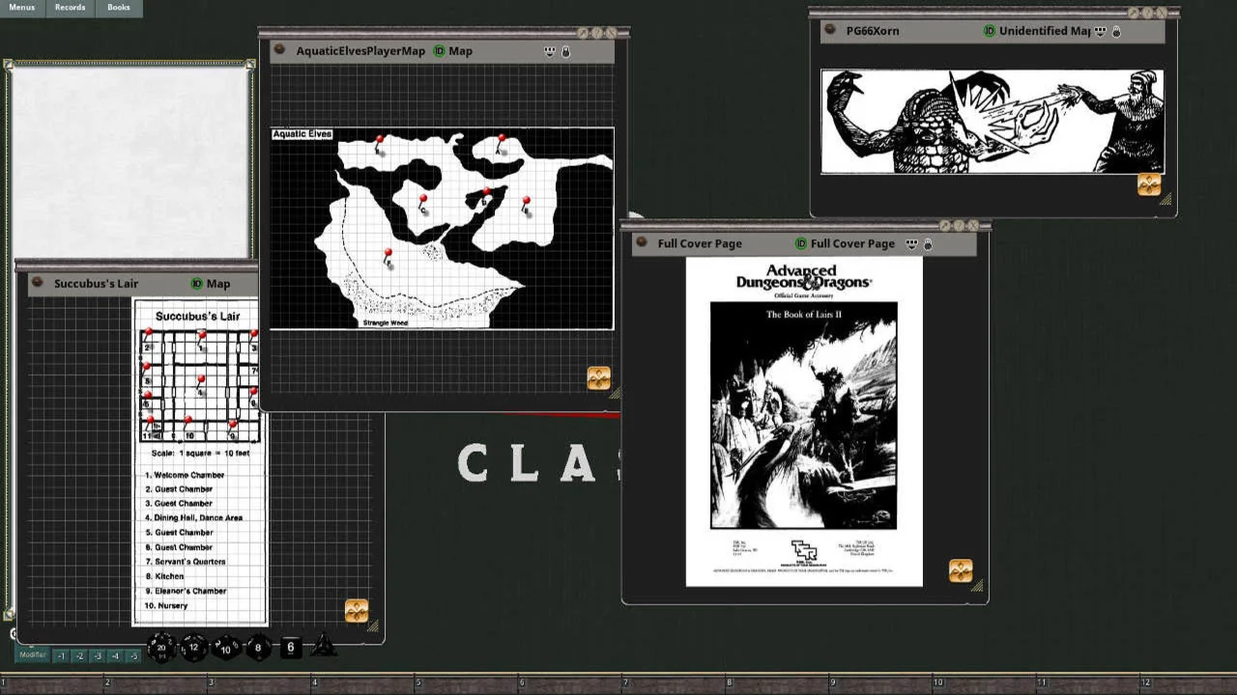
Task: Toggle lock on AquaticElvesPlayerMap window
Action: pos(566,51)
